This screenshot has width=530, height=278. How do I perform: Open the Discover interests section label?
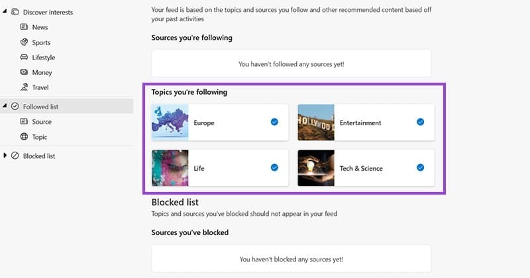point(48,12)
